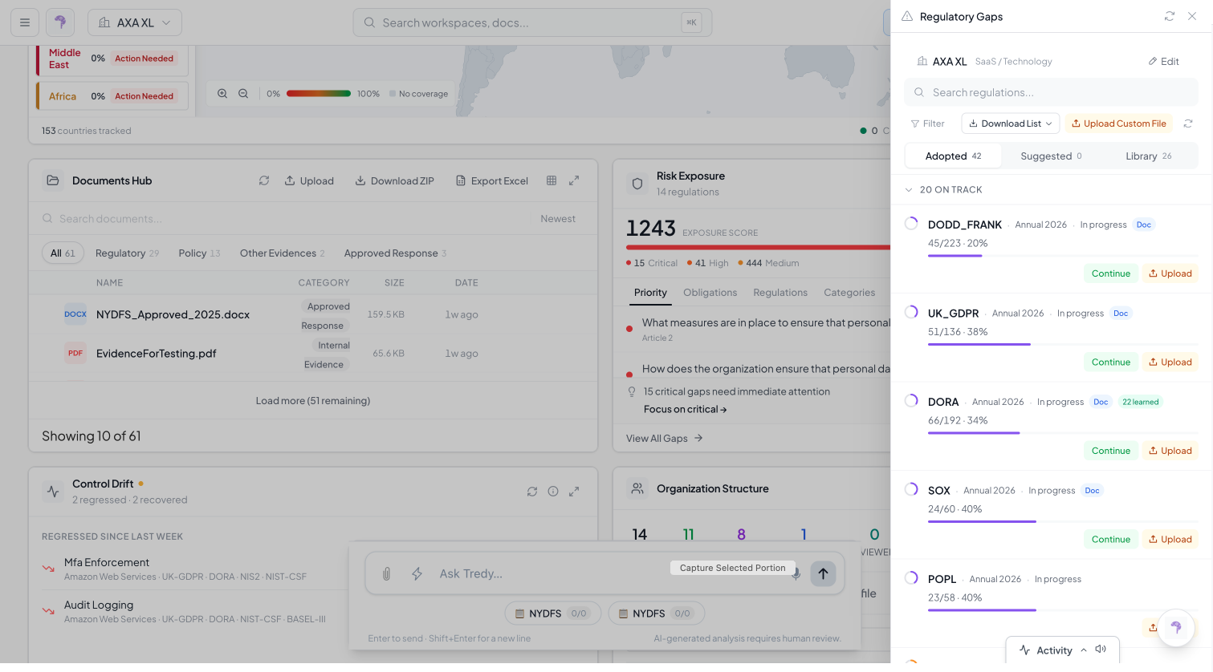Click Continue for DORA

[1110, 451]
